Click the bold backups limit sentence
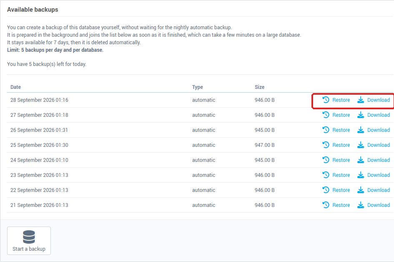Image resolution: width=394 pixels, height=262 pixels. click(x=55, y=50)
